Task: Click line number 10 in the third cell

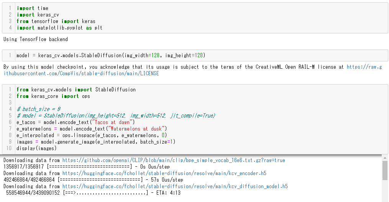Action: click(9, 148)
